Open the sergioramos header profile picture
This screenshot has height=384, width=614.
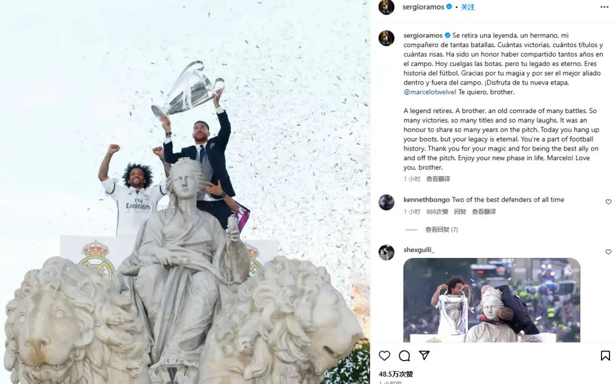click(386, 7)
